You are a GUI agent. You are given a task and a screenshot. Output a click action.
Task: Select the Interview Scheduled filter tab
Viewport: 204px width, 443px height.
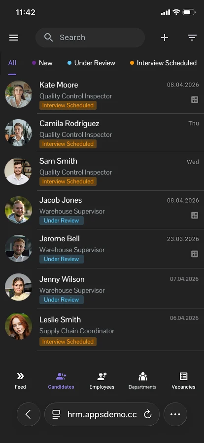[x=163, y=63]
